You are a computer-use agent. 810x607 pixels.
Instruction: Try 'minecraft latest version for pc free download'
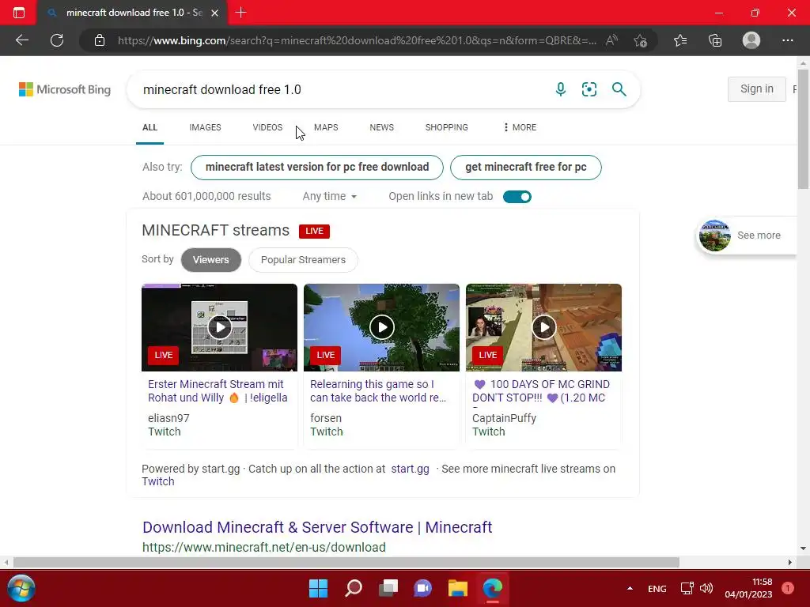click(317, 168)
